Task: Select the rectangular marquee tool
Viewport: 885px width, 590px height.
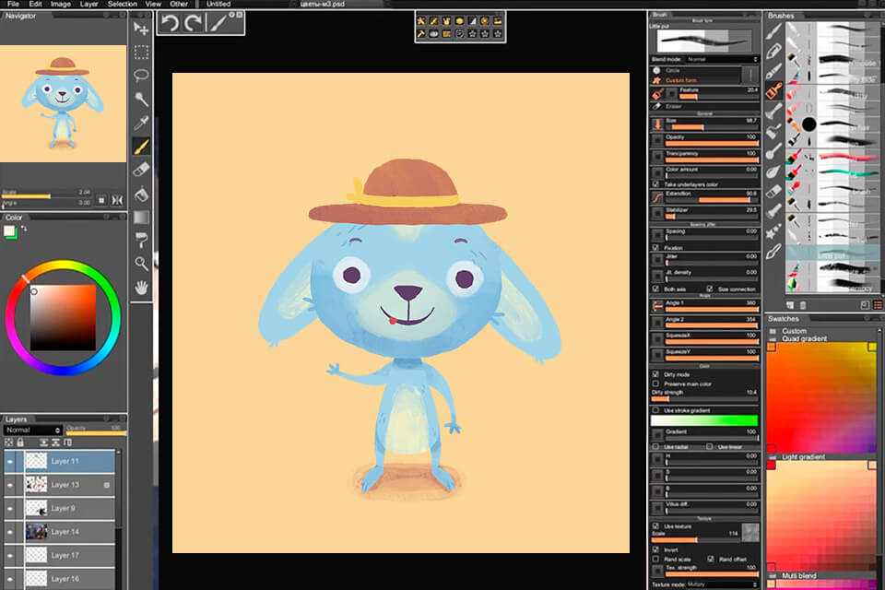Action: point(141,52)
